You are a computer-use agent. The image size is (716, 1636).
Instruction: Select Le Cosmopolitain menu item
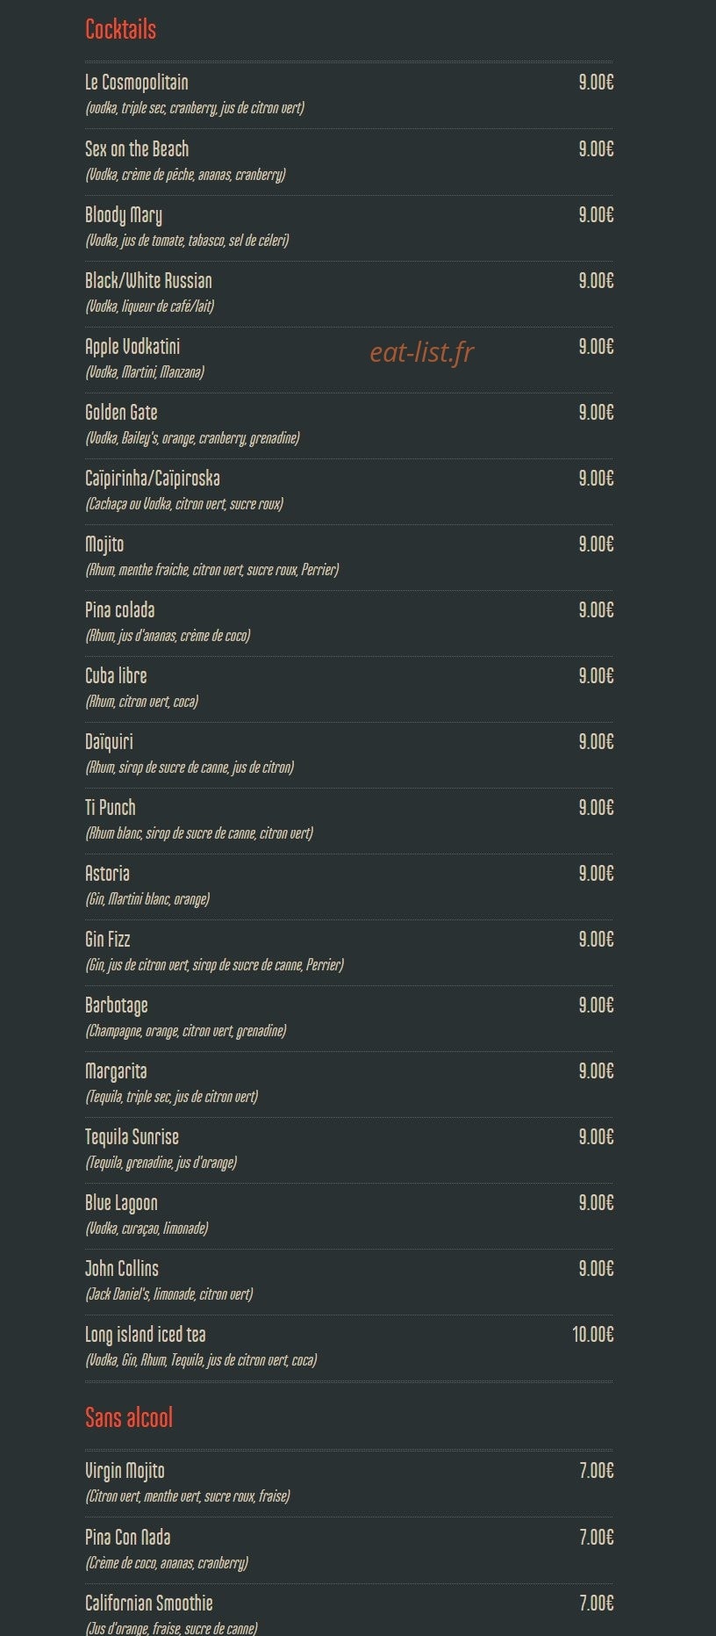[137, 83]
